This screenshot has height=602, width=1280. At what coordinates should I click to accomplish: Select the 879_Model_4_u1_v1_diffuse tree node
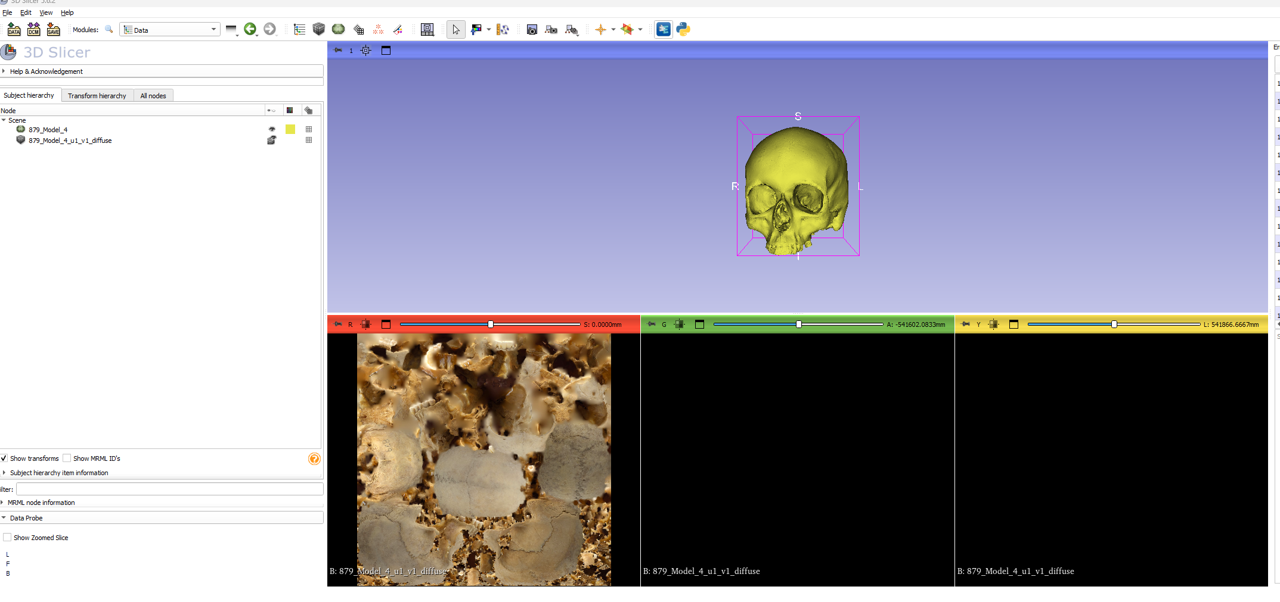tap(70, 141)
